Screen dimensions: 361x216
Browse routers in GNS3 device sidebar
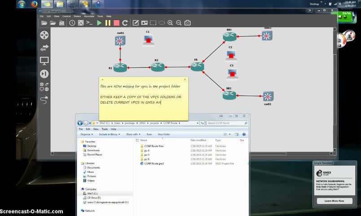pos(44,35)
